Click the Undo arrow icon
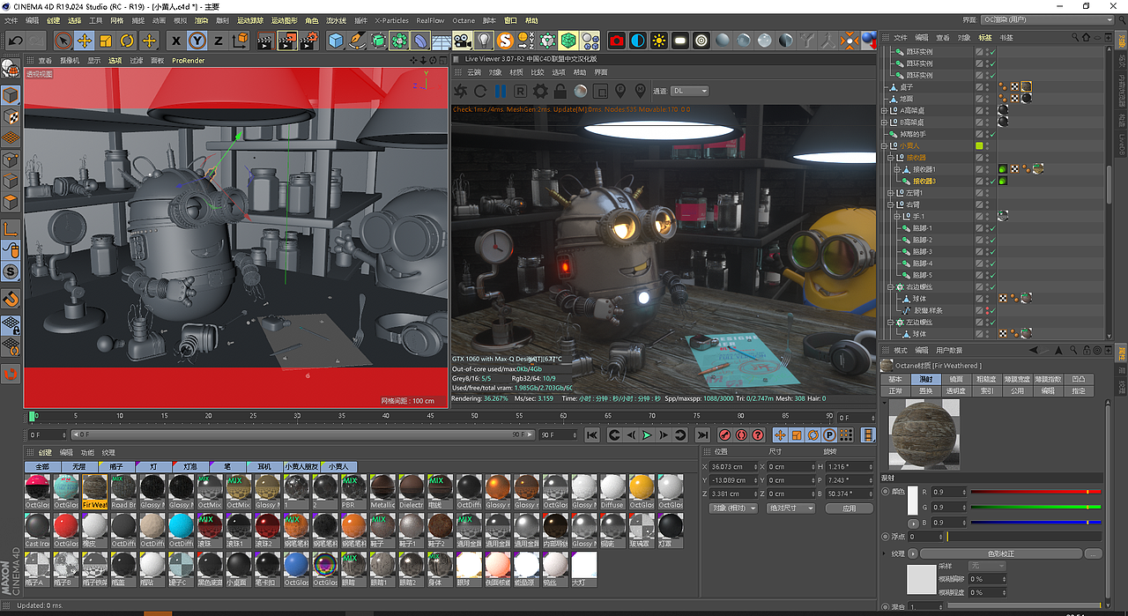1128x616 pixels. point(15,41)
